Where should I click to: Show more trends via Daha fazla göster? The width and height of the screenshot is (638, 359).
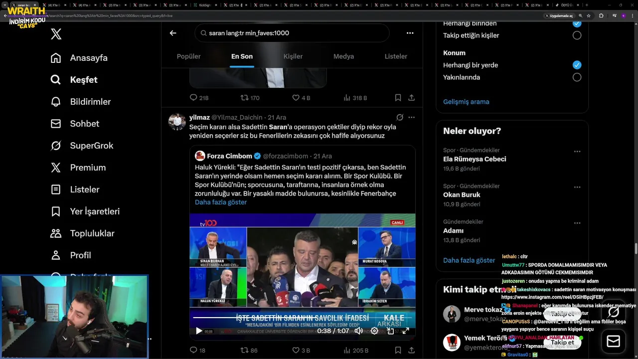pyautogui.click(x=469, y=260)
